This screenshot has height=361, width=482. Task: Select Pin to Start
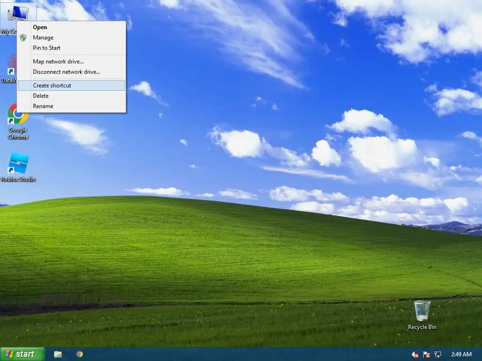point(72,48)
